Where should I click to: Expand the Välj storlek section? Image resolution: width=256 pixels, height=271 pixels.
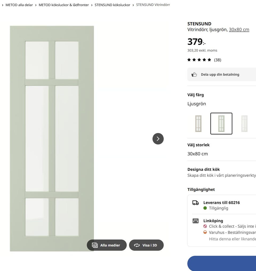pos(221,149)
